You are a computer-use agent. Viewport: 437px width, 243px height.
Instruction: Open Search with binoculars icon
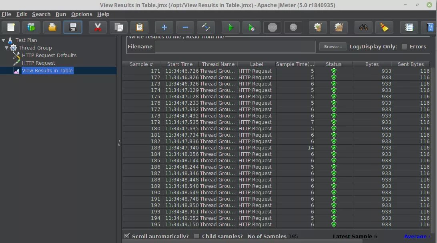click(363, 27)
